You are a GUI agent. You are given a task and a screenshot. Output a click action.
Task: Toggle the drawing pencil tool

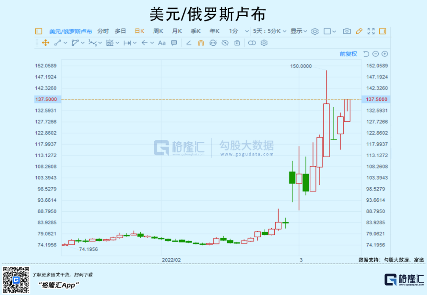[359, 31]
